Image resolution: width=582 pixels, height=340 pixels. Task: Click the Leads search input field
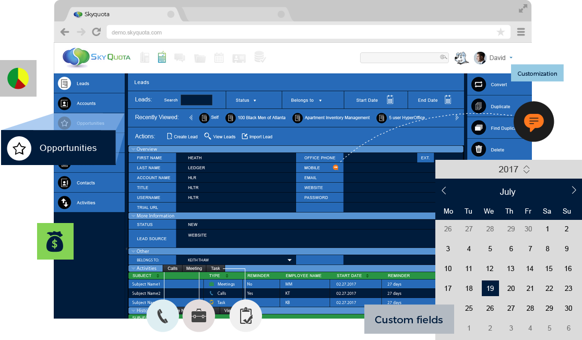point(196,100)
